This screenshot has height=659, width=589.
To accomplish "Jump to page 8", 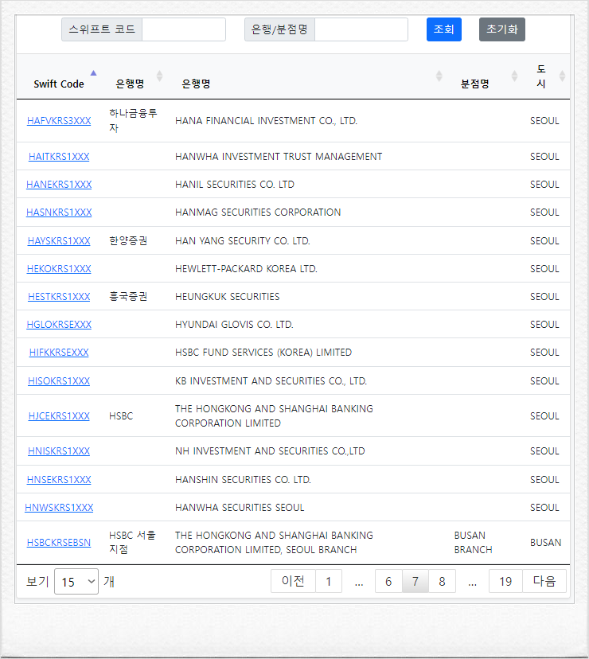I will (x=443, y=581).
